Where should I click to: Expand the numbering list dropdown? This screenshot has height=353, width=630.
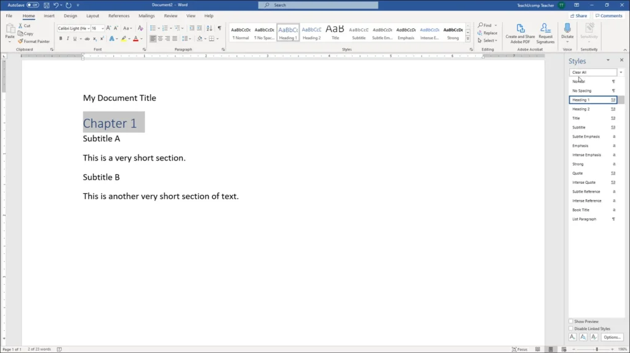click(x=171, y=28)
